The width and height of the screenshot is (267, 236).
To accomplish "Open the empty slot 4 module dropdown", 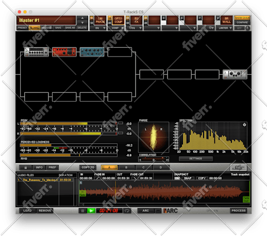I will point(152,28).
